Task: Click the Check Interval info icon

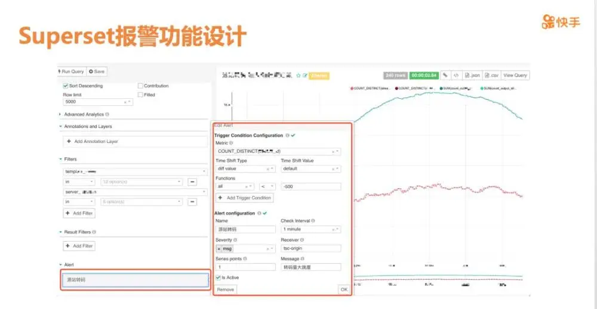Action: pos(313,221)
